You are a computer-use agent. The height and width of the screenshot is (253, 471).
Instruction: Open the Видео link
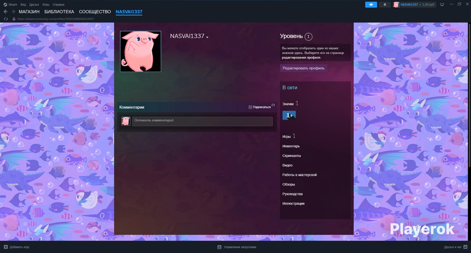[x=288, y=165]
